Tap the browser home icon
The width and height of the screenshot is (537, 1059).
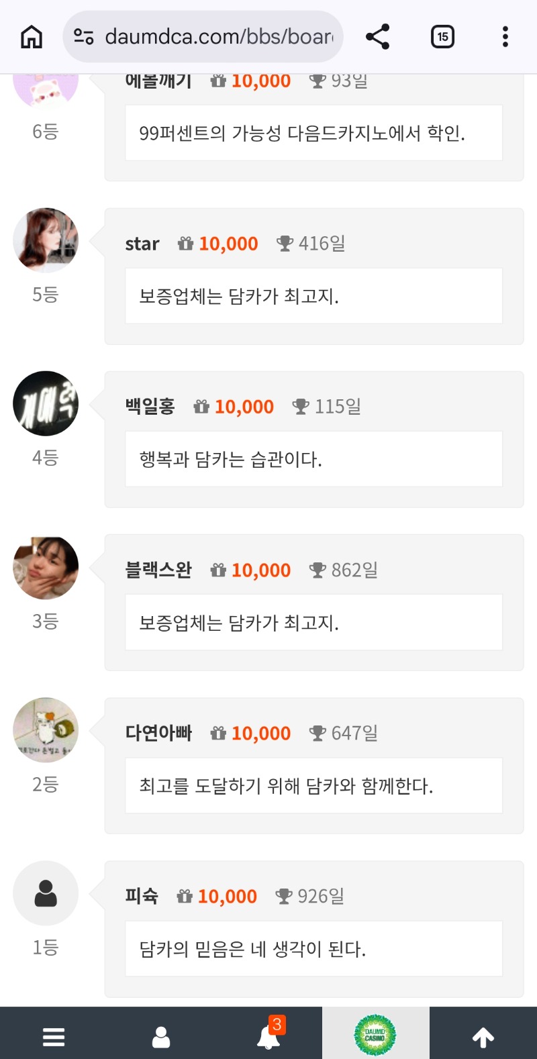point(32,36)
